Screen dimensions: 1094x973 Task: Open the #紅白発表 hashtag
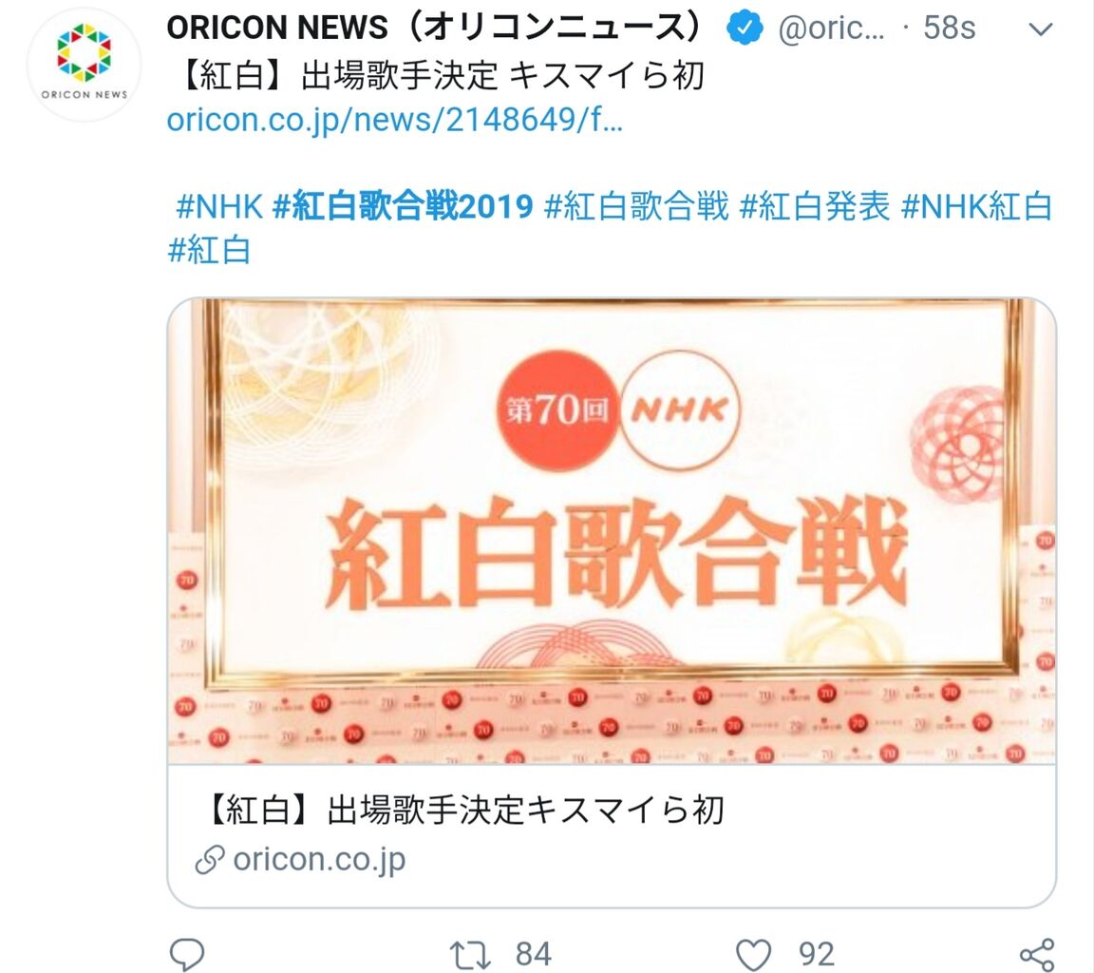[x=814, y=206]
